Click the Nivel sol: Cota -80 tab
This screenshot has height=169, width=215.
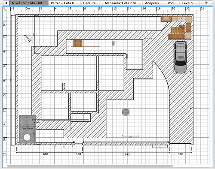click(x=27, y=3)
